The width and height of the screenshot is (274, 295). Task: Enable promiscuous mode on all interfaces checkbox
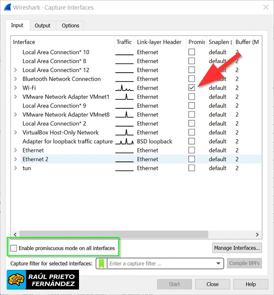14,248
